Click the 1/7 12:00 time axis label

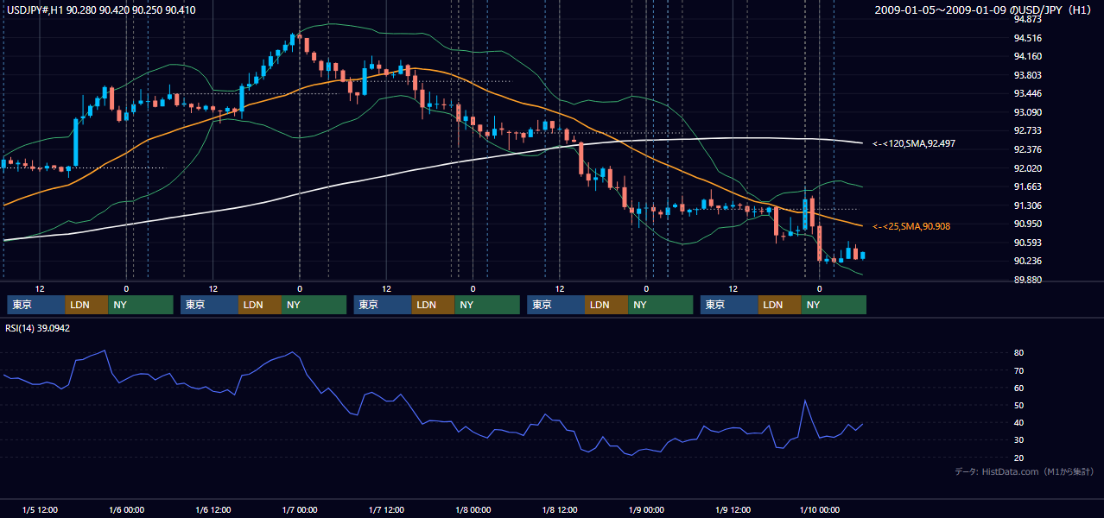386,509
